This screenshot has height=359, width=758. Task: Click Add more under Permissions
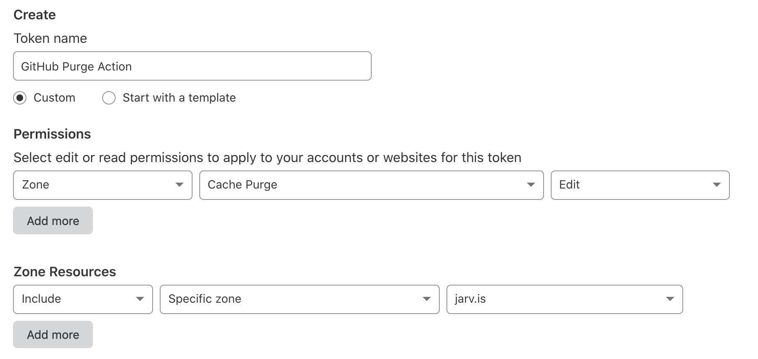53,220
